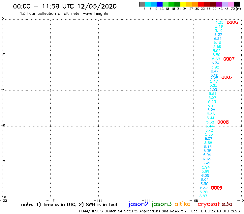This screenshot has height=214, width=244.
Task: Click the '70 (ft)' legend label
Action: (236, 9)
